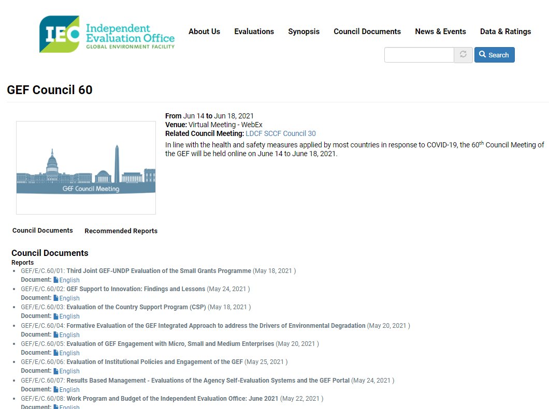Screen dimensions: 549x409
Task: Click the Council Documents section heading
Action: (x=50, y=253)
